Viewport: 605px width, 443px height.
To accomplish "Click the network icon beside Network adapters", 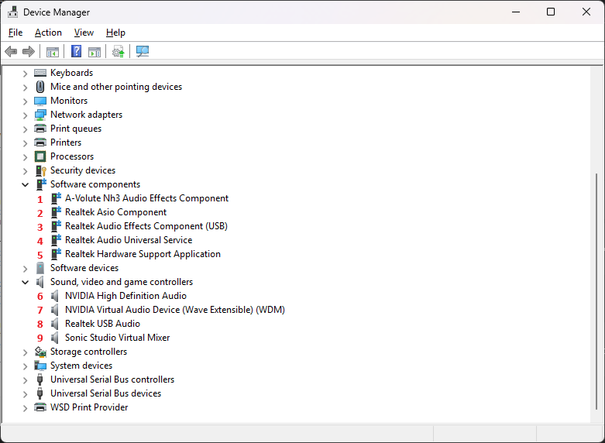I will click(40, 115).
